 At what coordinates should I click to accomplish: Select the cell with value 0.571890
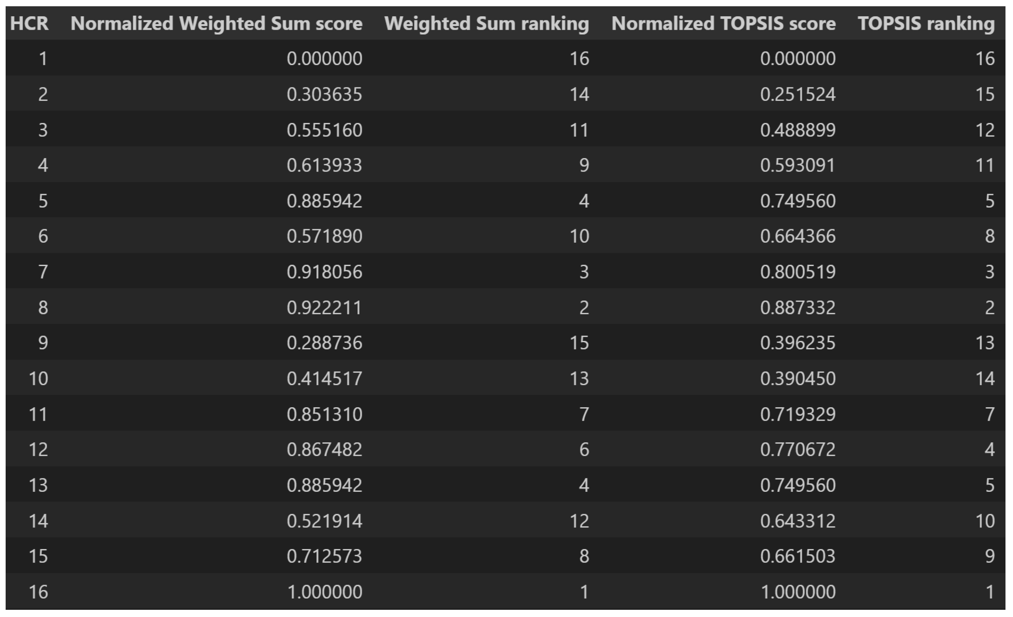pyautogui.click(x=324, y=236)
